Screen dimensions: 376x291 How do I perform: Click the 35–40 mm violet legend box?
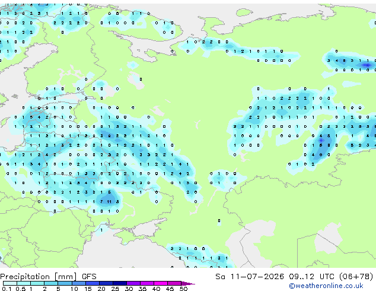(146, 283)
